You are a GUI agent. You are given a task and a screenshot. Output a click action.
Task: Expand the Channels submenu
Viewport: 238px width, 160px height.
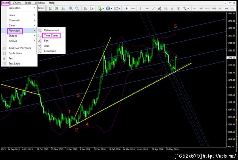(19, 20)
